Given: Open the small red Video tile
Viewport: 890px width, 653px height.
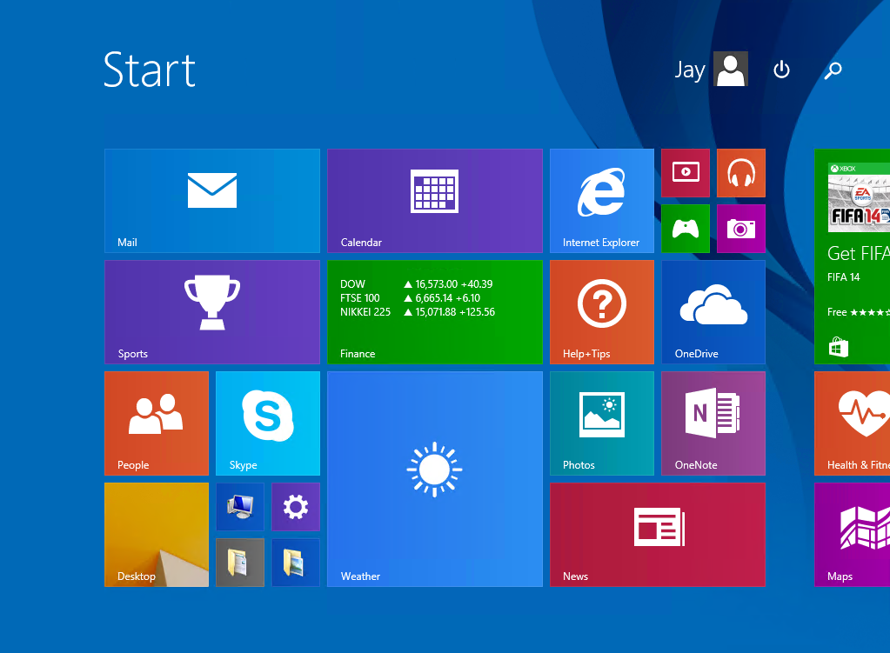Looking at the screenshot, I should click(685, 173).
